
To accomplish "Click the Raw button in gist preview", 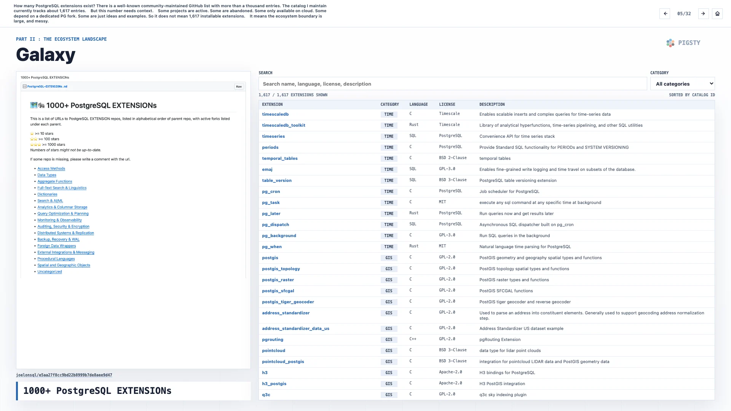I will [239, 87].
